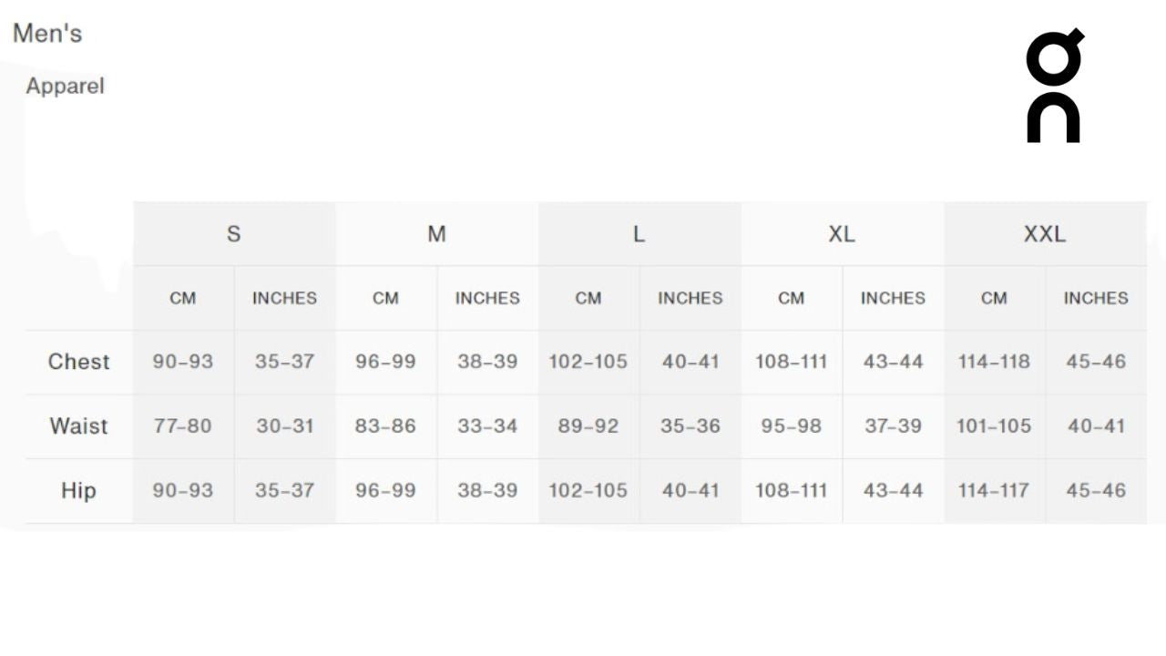Click the On brand logo

[1055, 86]
